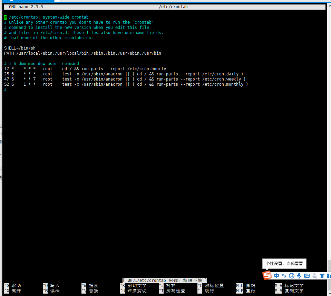Open the Sogou toolbox grid icon
This screenshot has height=296, width=331.
click(x=329, y=276)
